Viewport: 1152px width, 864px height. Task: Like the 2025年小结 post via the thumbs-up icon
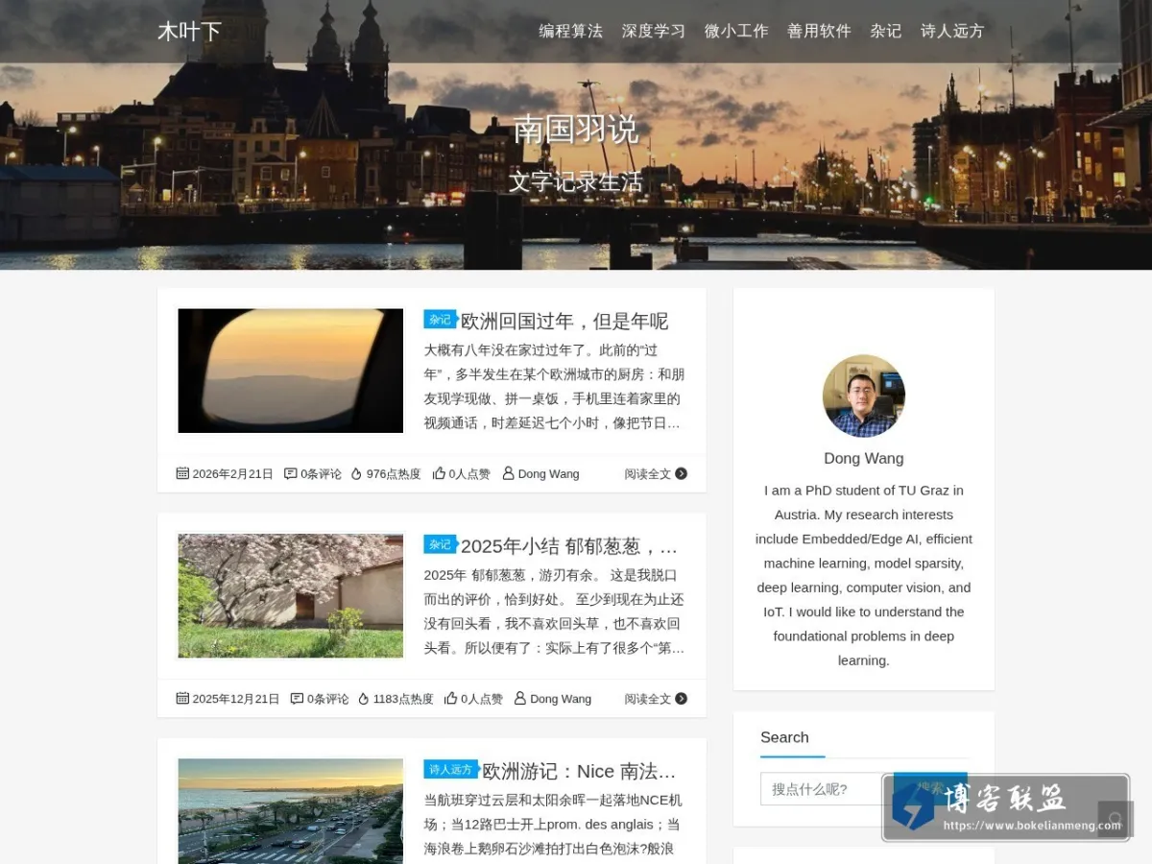point(450,699)
